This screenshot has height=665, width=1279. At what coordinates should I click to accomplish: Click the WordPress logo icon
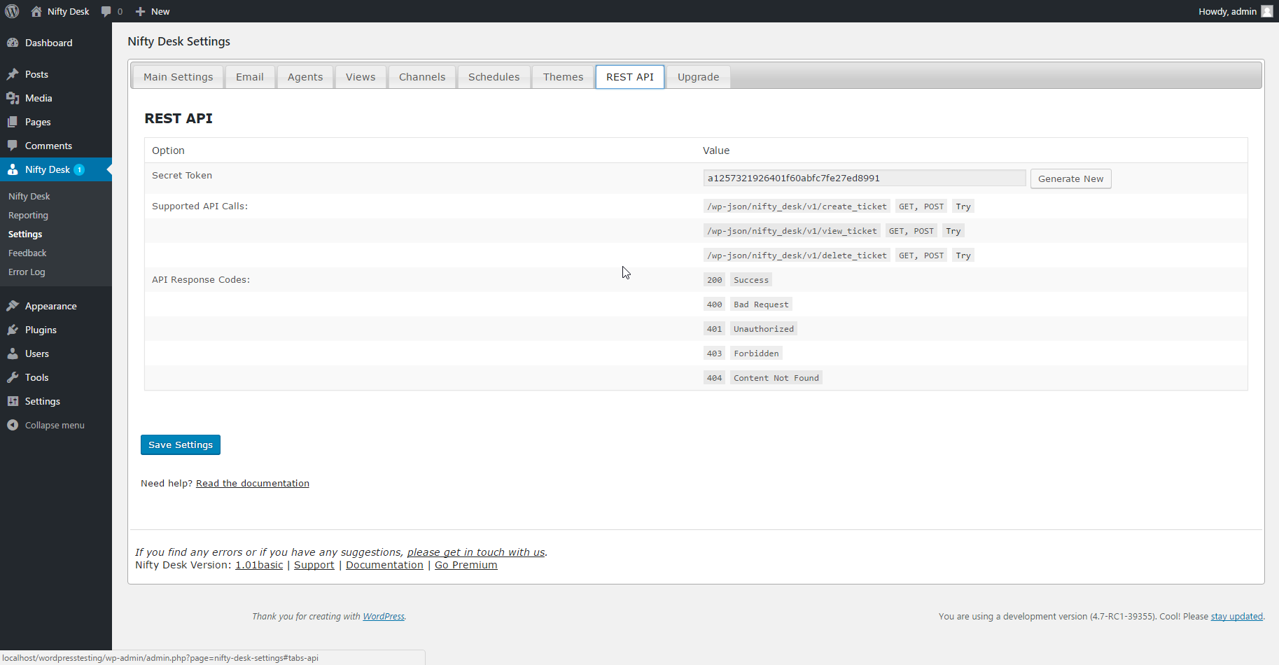coord(12,11)
